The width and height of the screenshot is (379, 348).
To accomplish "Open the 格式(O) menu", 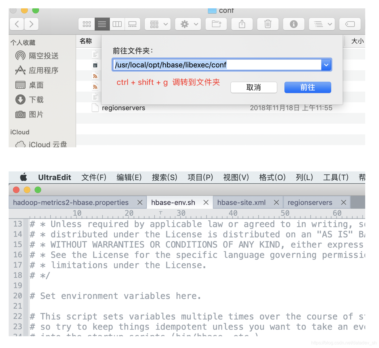I will (272, 177).
